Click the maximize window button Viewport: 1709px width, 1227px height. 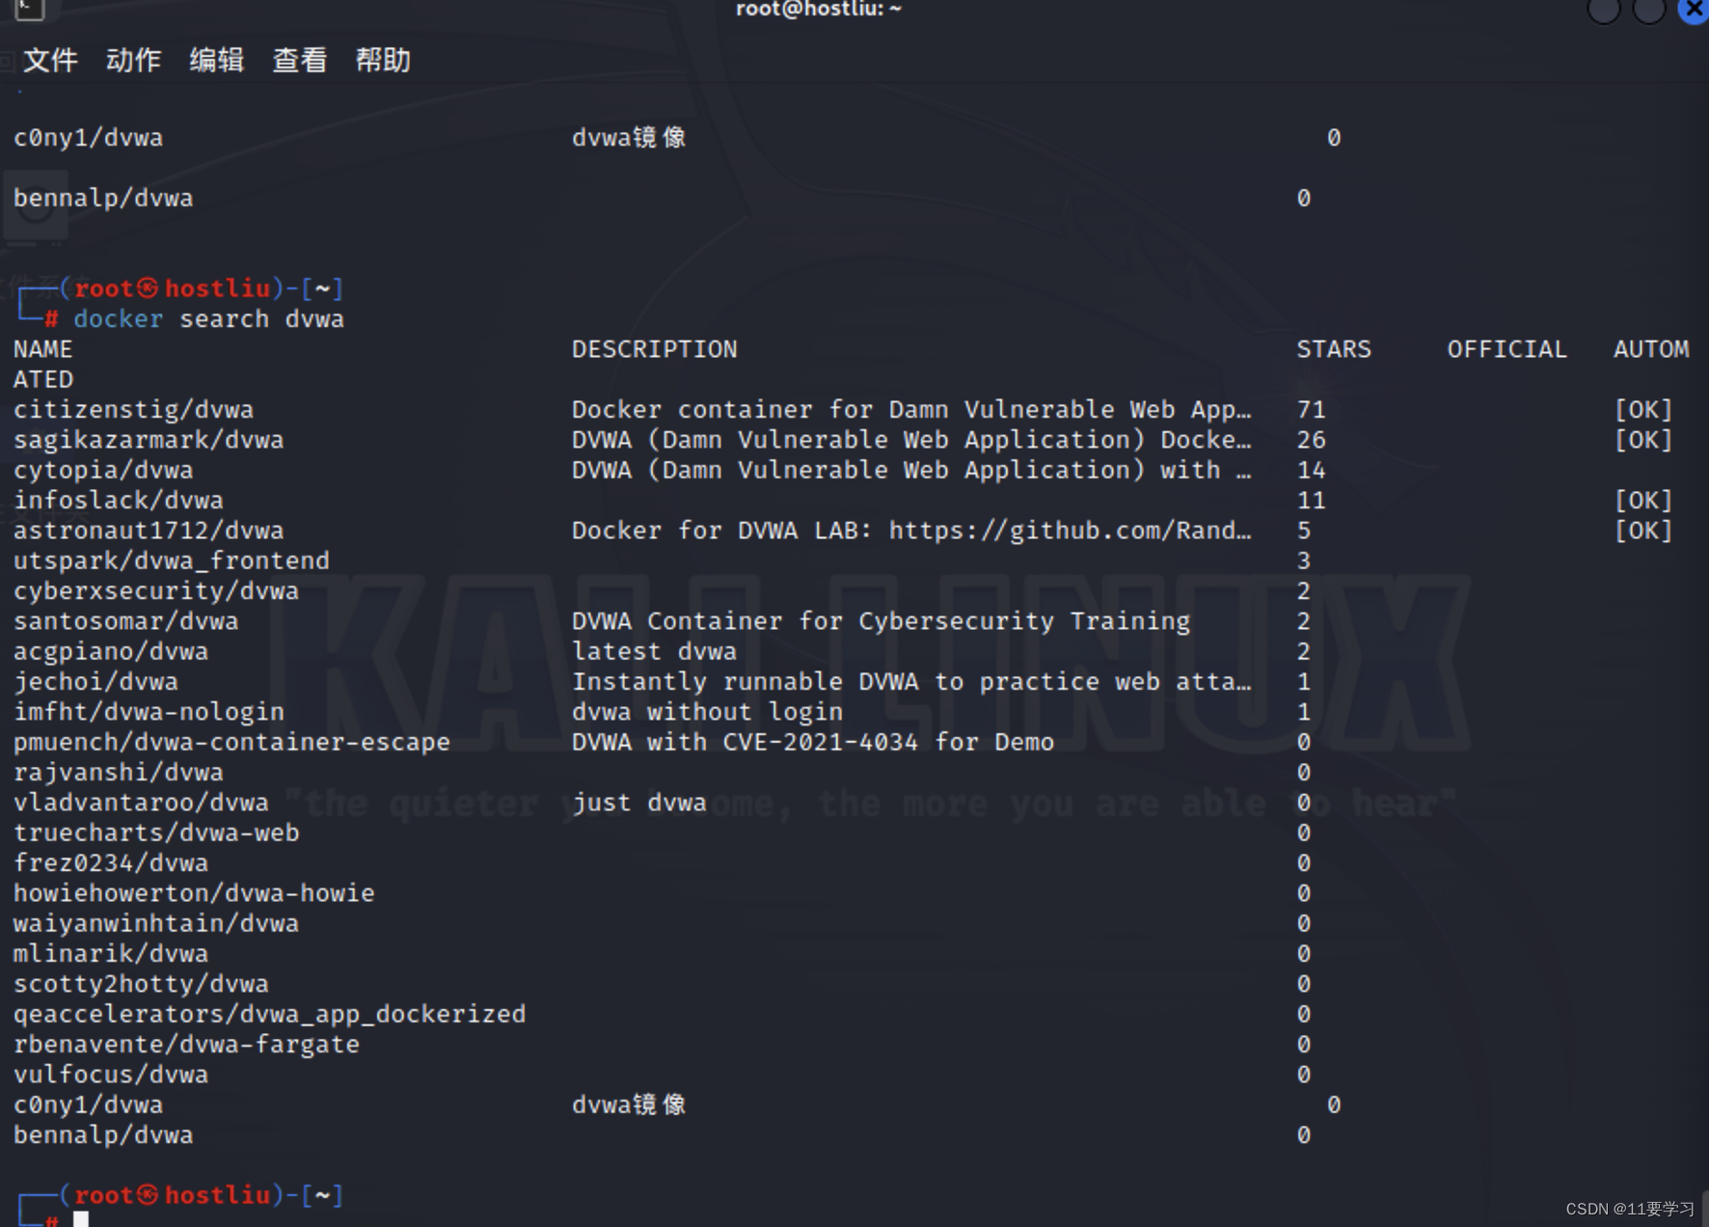point(1647,12)
